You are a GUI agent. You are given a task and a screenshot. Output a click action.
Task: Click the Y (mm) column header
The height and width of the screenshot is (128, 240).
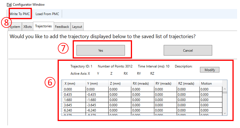[97, 83]
